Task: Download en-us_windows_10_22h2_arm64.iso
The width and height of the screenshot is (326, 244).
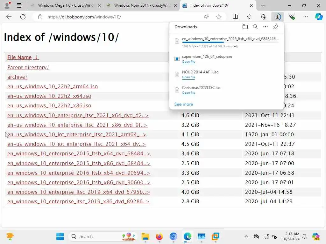Action: pyautogui.click(x=53, y=86)
